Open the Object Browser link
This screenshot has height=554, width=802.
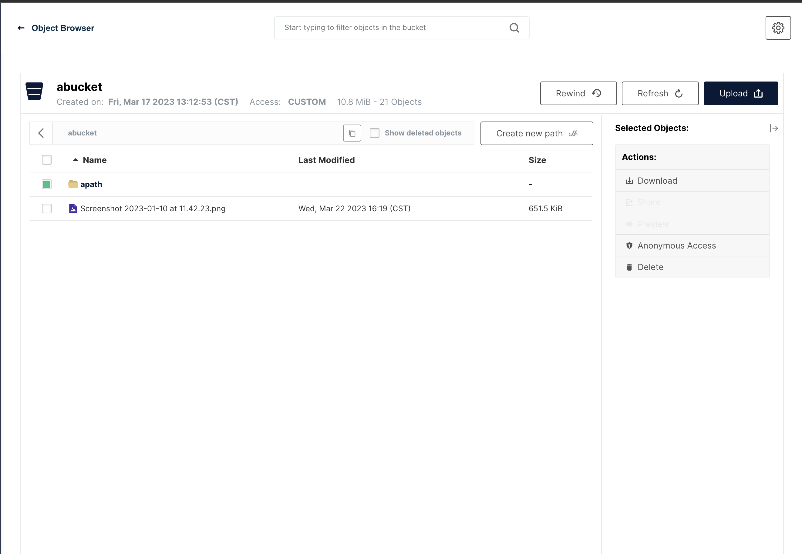(x=63, y=28)
